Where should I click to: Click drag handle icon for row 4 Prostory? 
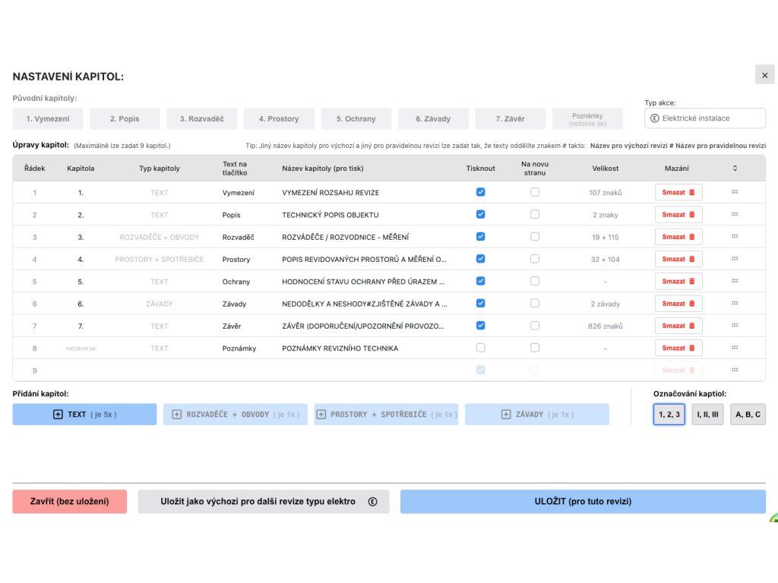pyautogui.click(x=735, y=259)
